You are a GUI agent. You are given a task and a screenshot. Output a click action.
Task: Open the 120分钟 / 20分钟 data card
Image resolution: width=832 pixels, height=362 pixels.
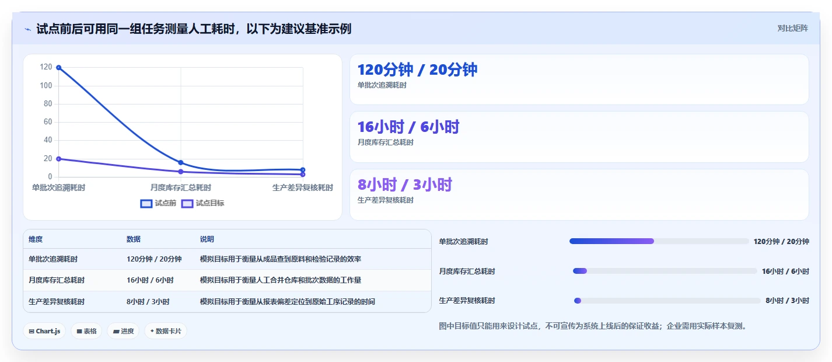pyautogui.click(x=579, y=79)
